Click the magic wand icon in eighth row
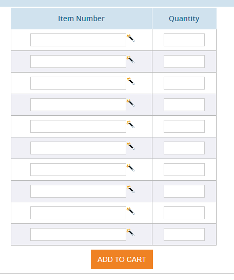The image size is (234, 280). tap(130, 189)
